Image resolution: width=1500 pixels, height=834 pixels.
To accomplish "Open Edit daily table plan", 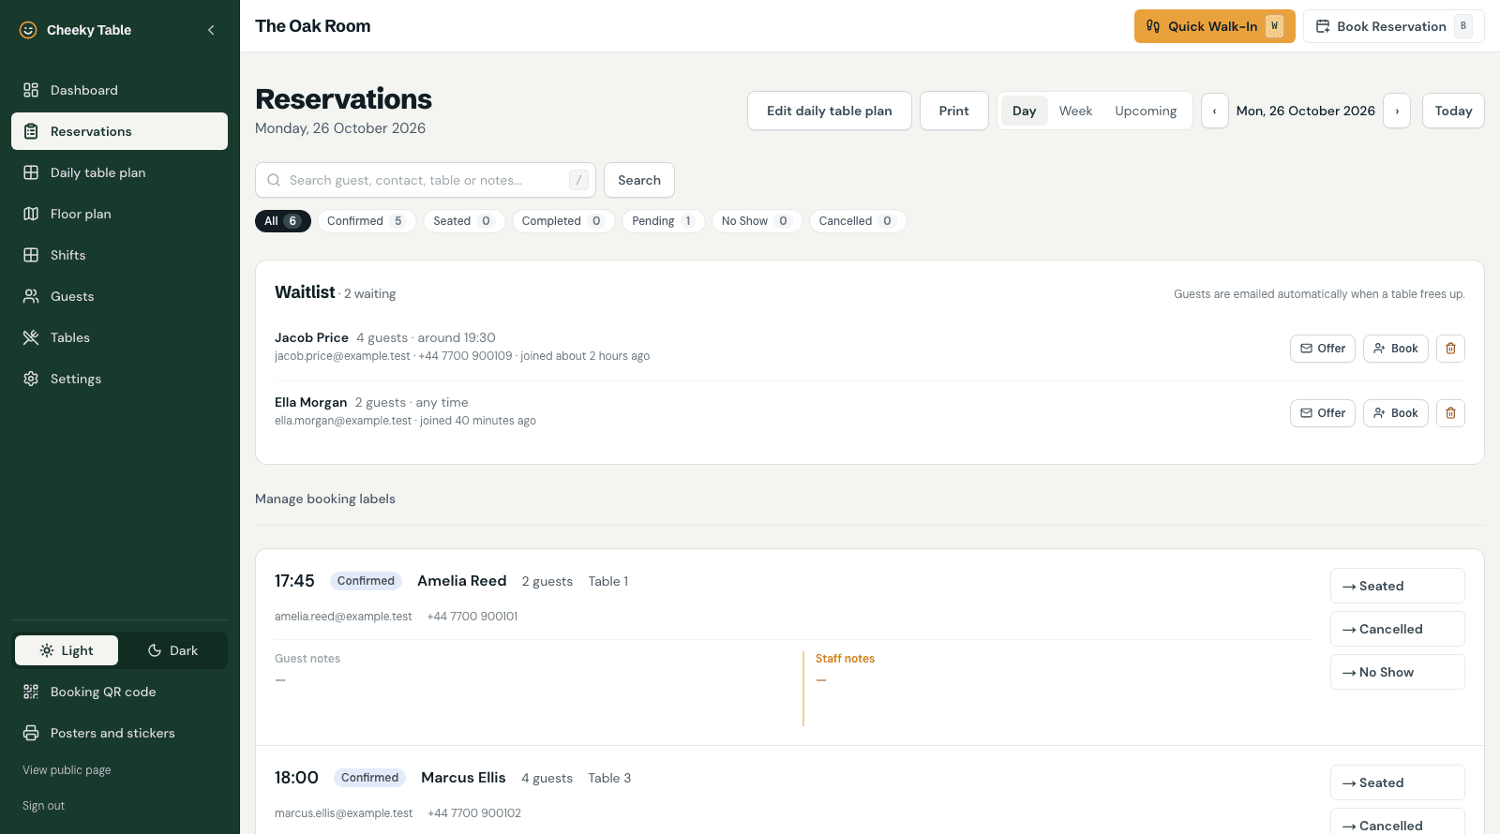I will coord(830,111).
